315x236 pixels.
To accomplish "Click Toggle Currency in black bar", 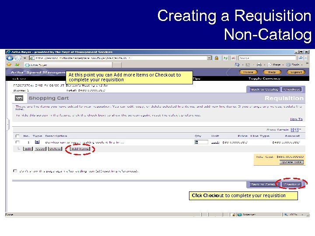I will point(264,79).
